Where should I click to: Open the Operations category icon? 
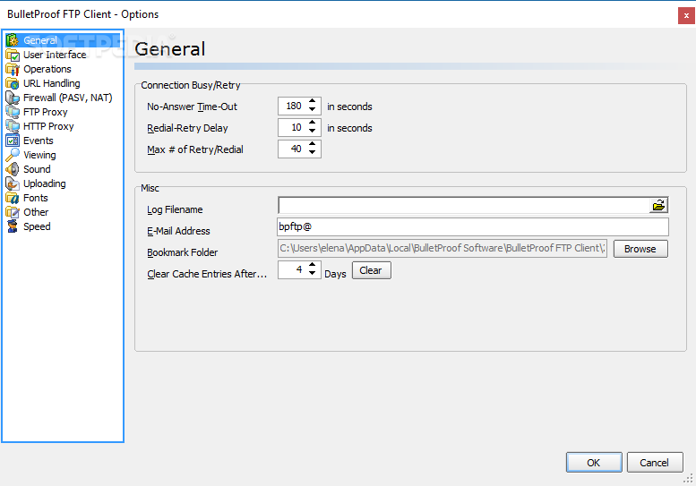click(13, 69)
